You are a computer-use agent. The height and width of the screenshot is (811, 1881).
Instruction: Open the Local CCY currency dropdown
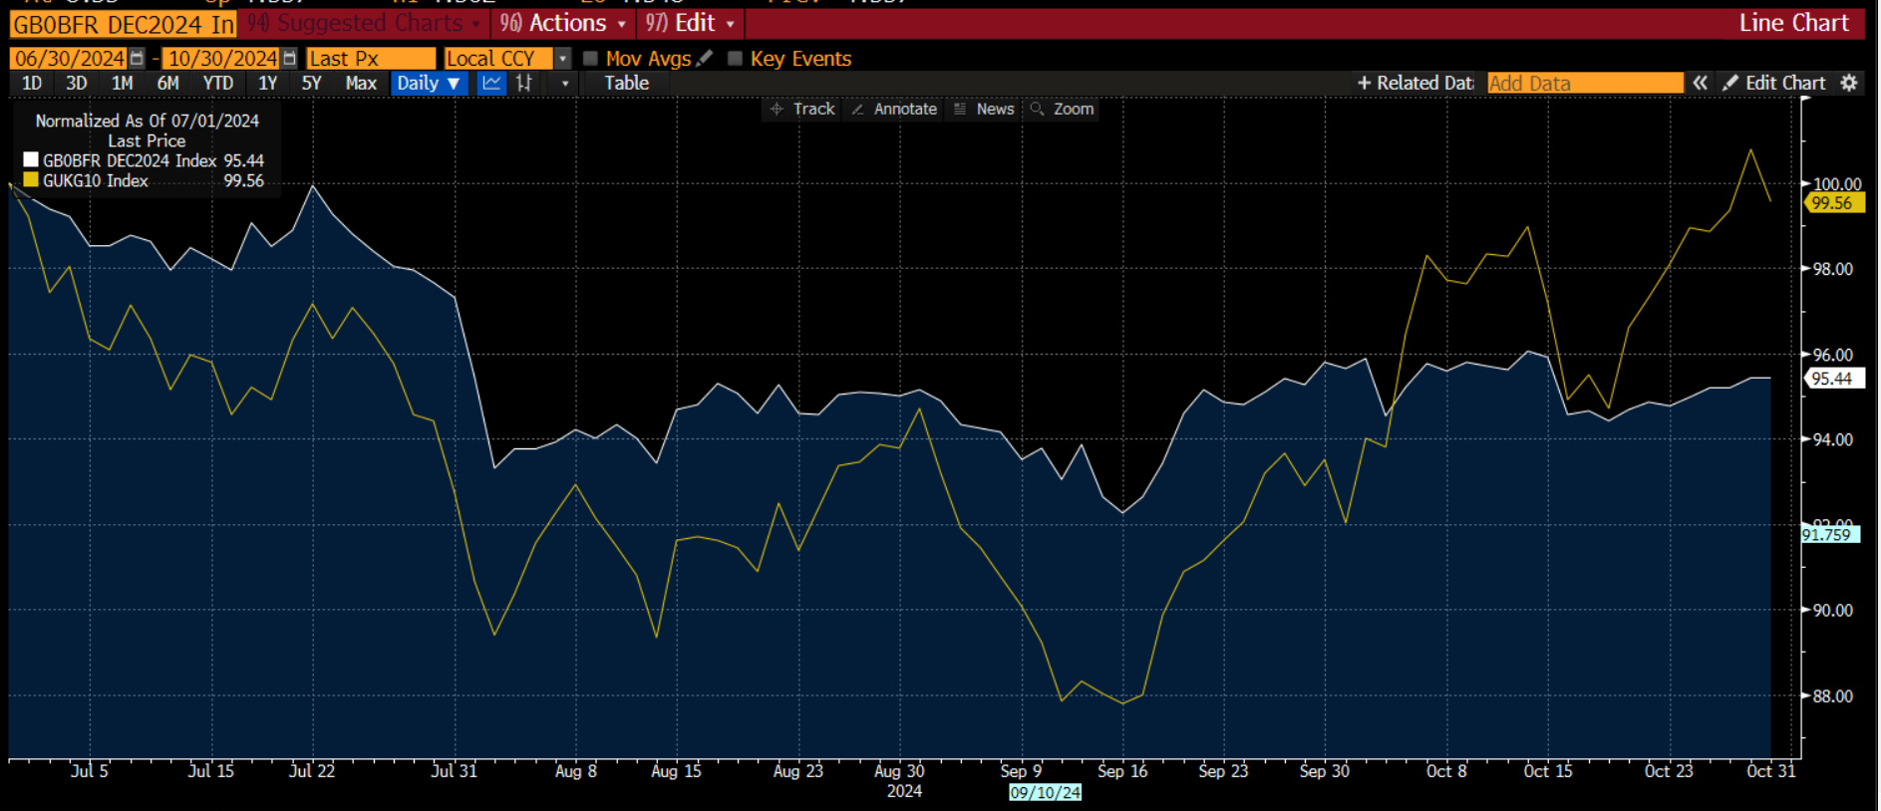tap(562, 59)
